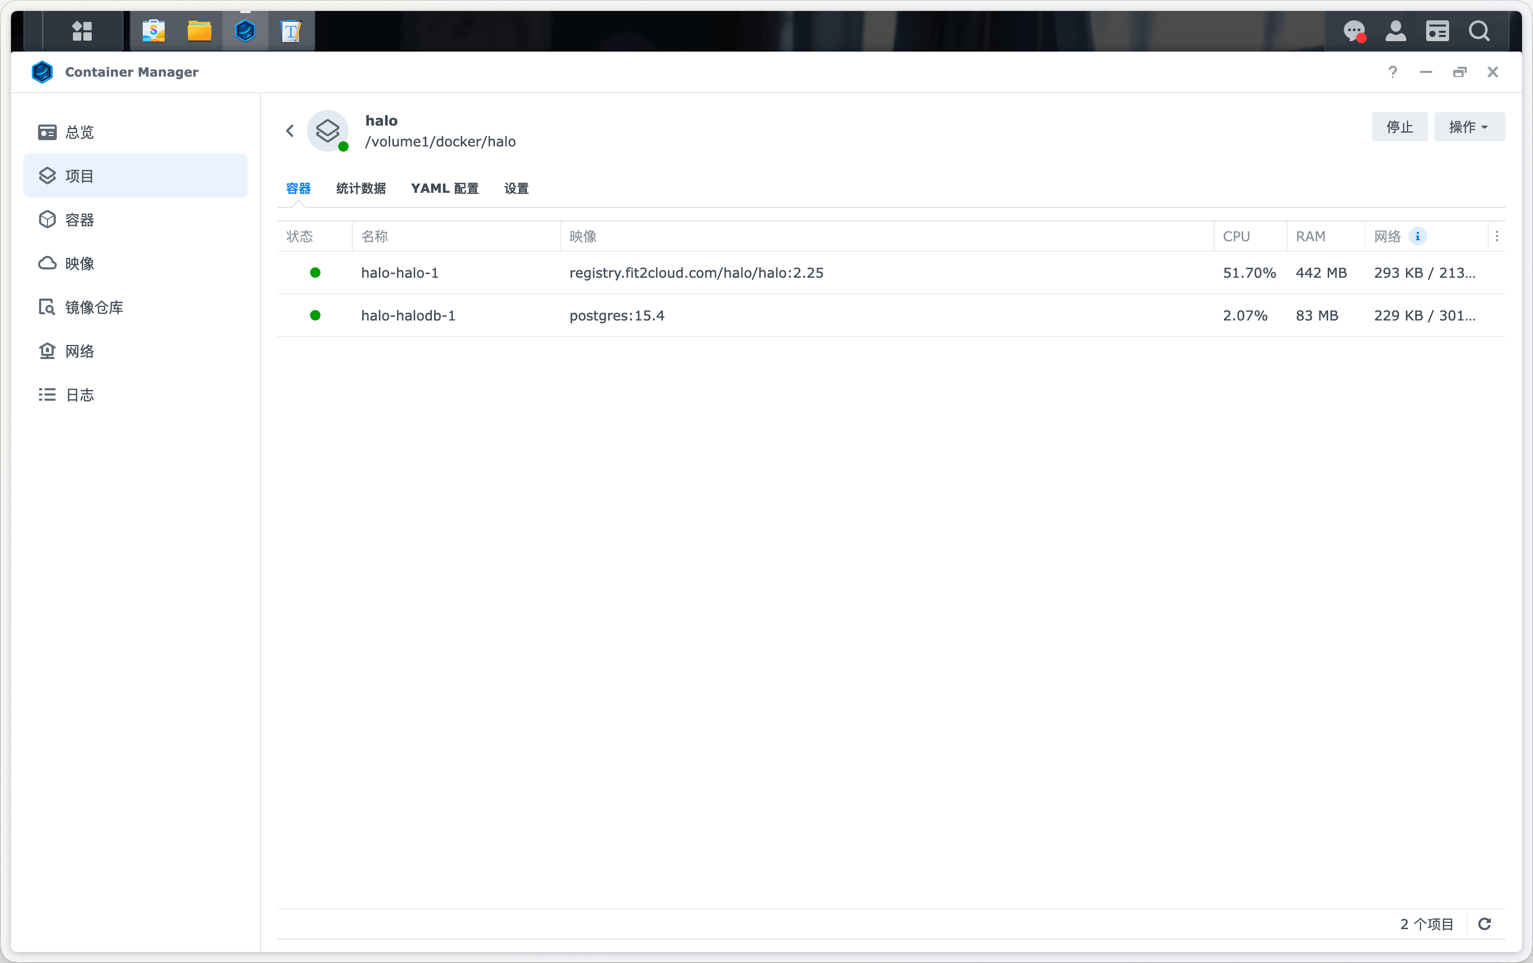Click the Container Manager logo in title bar
Viewport: 1533px width, 963px height.
click(42, 72)
